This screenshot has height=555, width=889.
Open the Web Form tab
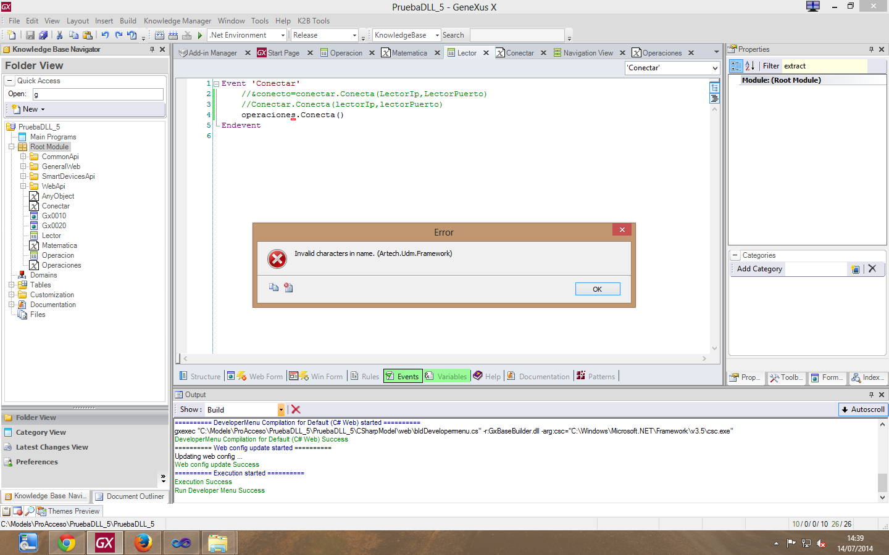tap(255, 376)
